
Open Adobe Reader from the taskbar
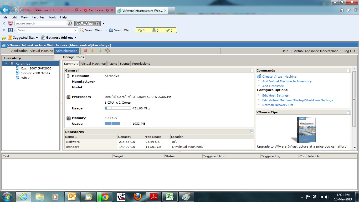coord(154,197)
